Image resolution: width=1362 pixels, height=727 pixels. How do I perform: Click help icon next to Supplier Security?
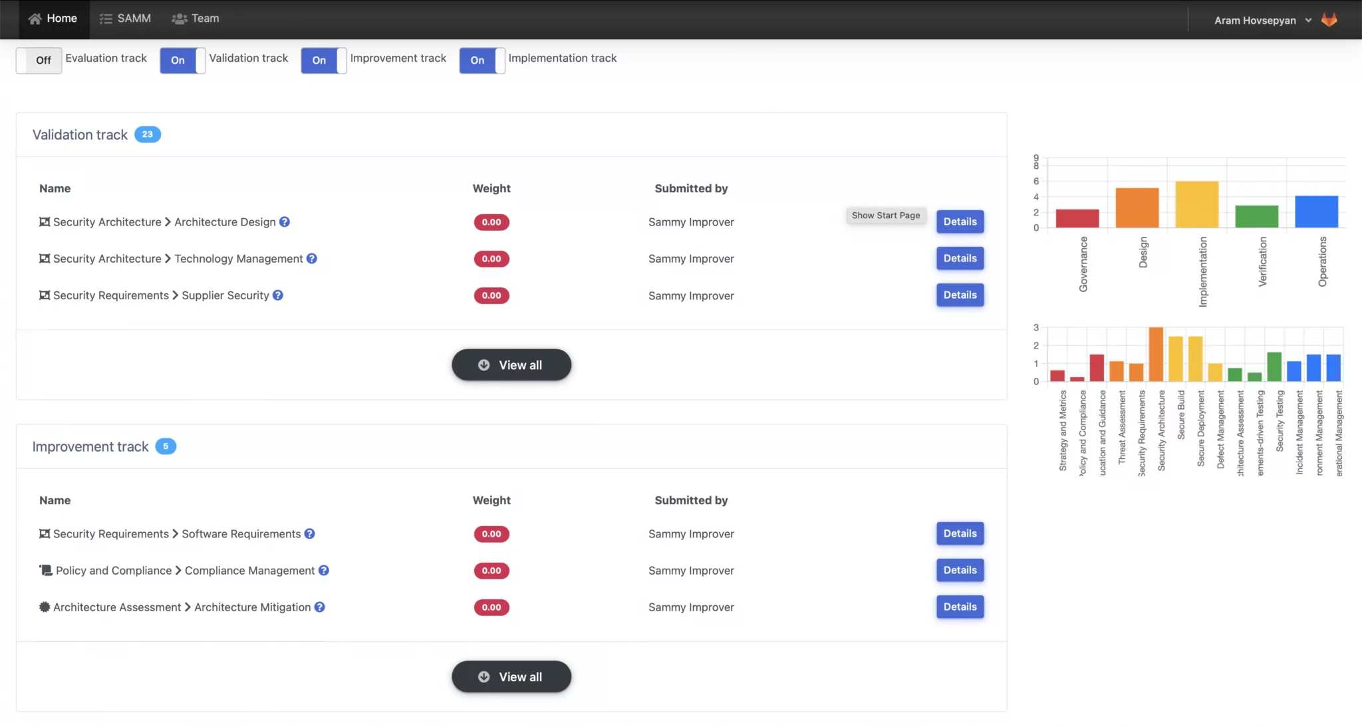click(x=278, y=295)
